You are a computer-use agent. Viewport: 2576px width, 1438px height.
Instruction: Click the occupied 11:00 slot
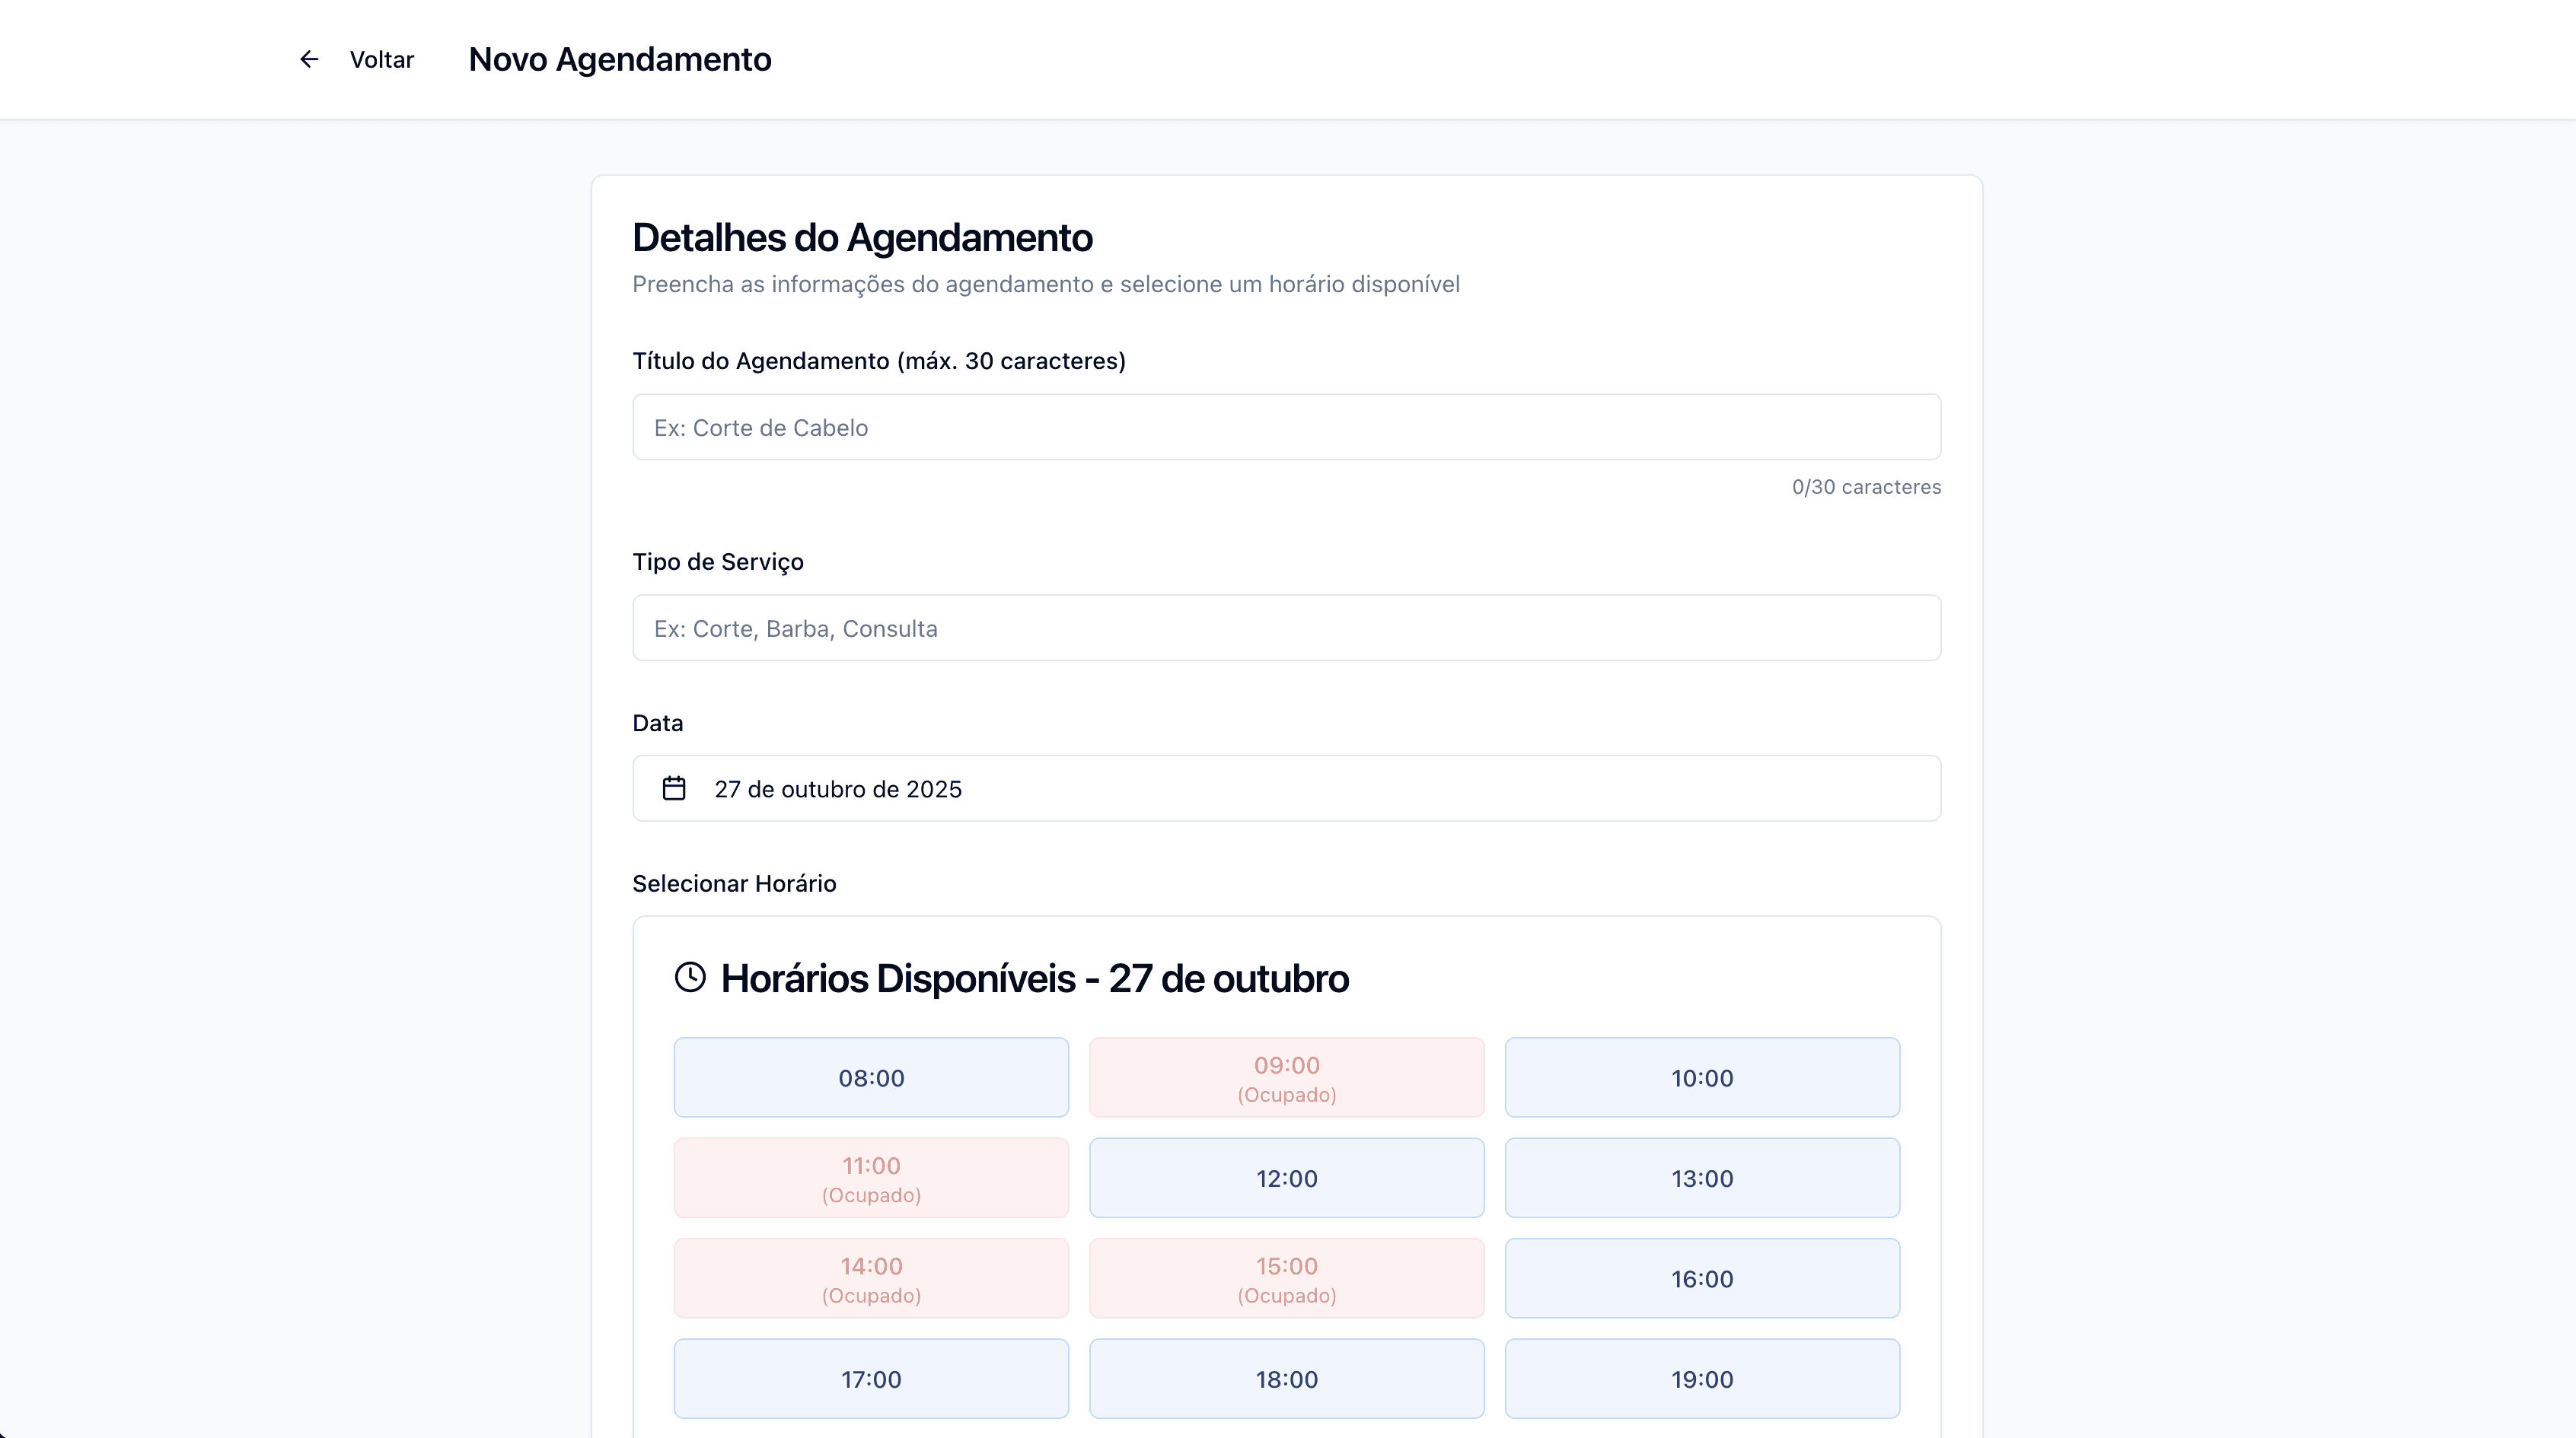pos(871,1179)
